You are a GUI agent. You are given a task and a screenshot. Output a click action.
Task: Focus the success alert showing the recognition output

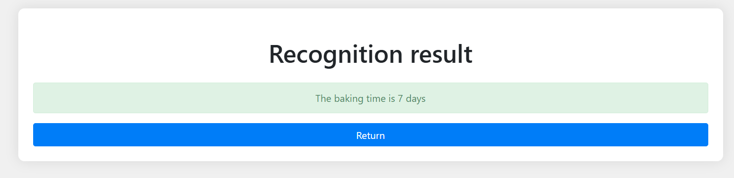tap(370, 98)
